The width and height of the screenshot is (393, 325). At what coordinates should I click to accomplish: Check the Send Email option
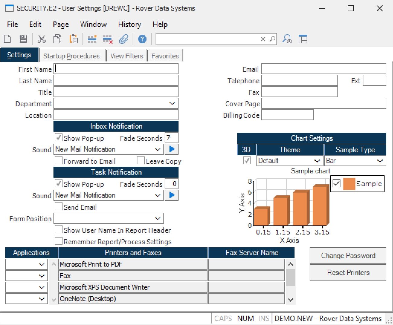coord(59,207)
